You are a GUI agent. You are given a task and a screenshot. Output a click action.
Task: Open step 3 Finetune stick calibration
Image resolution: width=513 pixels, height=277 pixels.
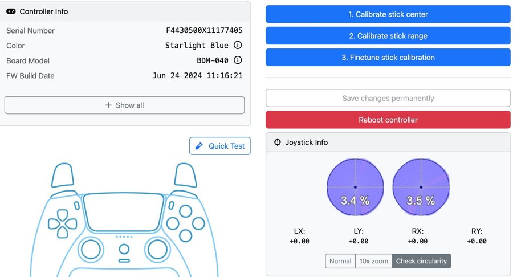tap(388, 58)
